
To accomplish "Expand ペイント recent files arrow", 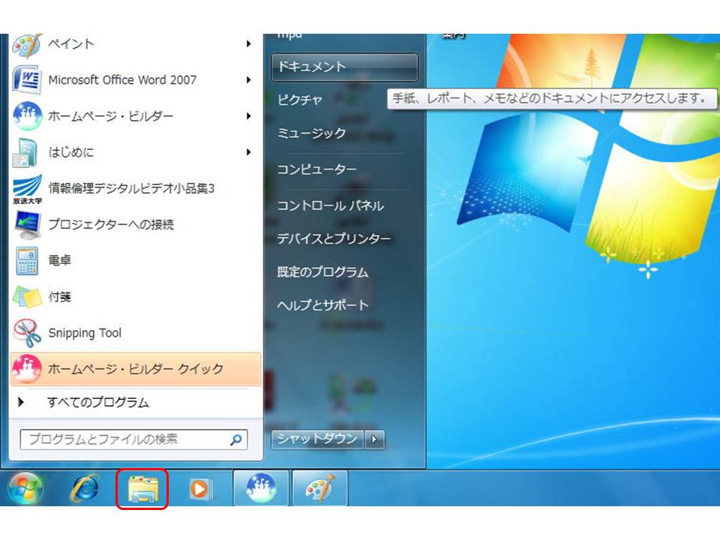I will [248, 43].
